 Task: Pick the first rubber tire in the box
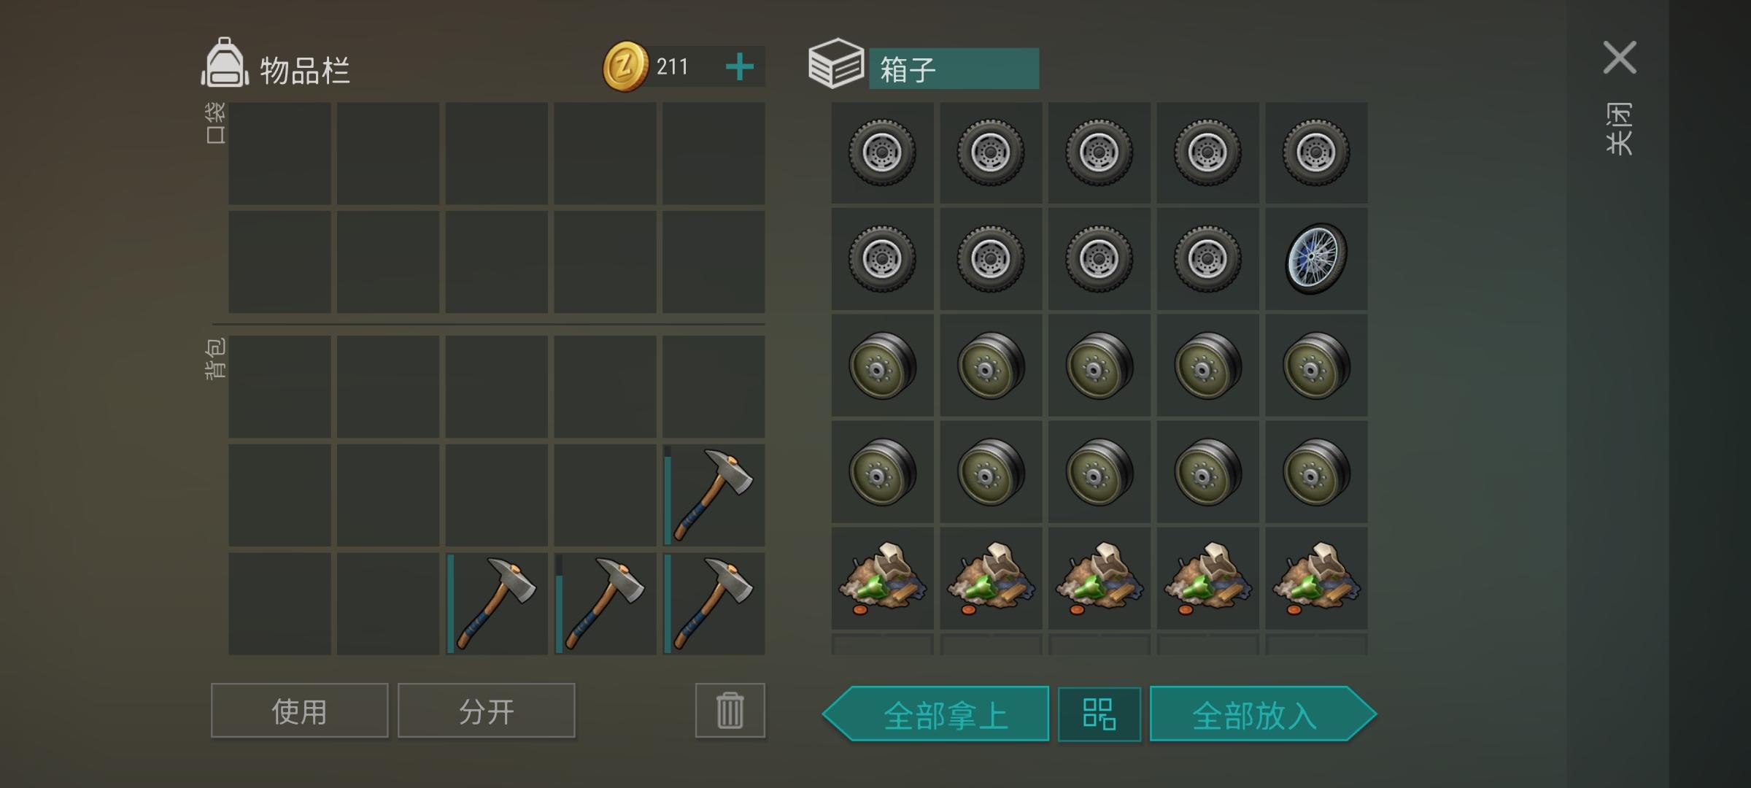(x=882, y=152)
